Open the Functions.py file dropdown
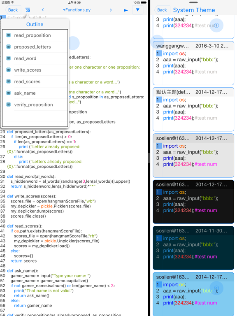The height and width of the screenshot is (316, 237). coord(77,10)
